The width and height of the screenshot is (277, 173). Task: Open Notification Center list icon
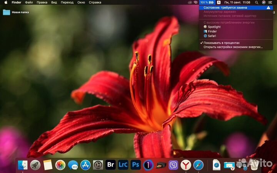270,2
